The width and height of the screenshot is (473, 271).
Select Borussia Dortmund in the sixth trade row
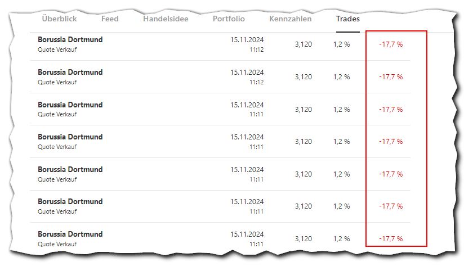tap(70, 202)
